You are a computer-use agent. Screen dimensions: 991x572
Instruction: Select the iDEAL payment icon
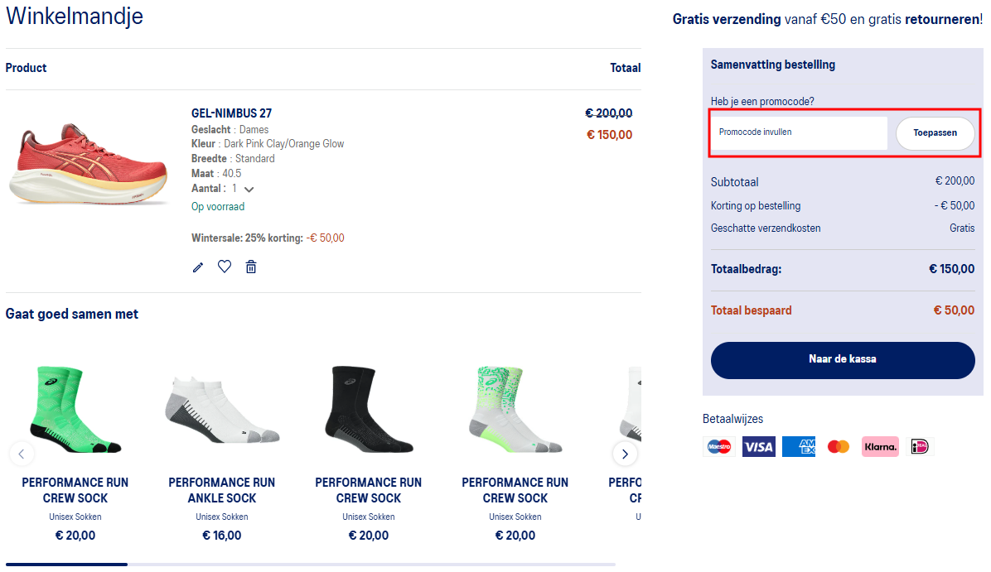point(920,446)
